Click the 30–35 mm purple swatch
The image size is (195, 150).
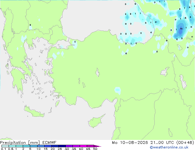coord(69,146)
